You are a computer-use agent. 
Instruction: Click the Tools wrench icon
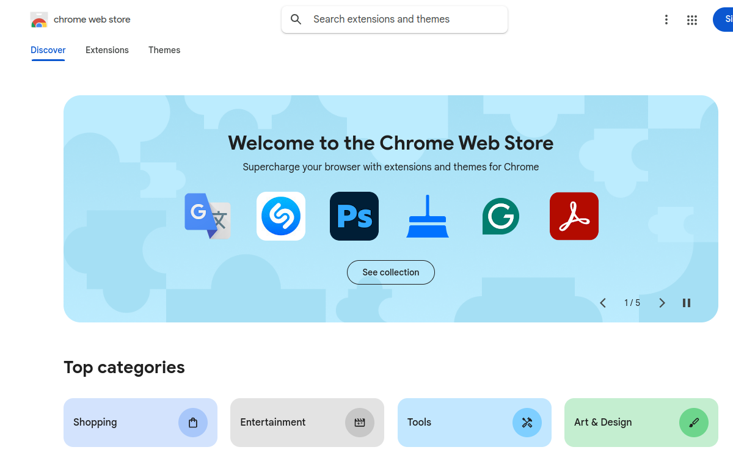(527, 423)
